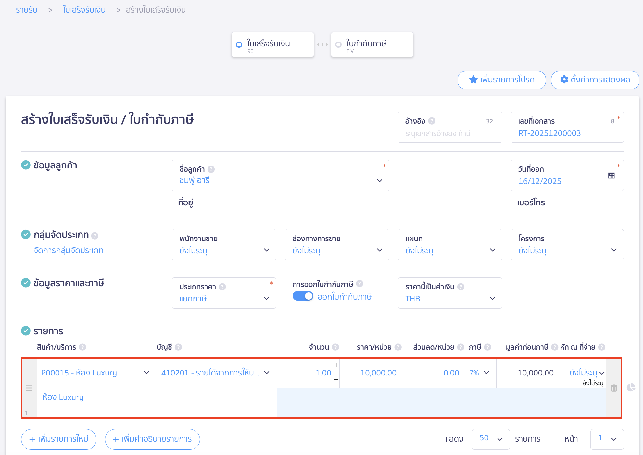Open the ใบเสร็จรับเงิน breadcrumb link
Image resolution: width=643 pixels, height=455 pixels.
tap(84, 10)
